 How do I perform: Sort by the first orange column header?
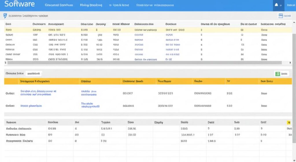tap(35, 82)
